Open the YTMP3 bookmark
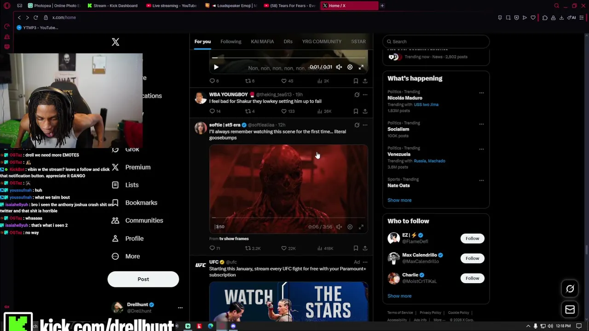 click(x=37, y=28)
